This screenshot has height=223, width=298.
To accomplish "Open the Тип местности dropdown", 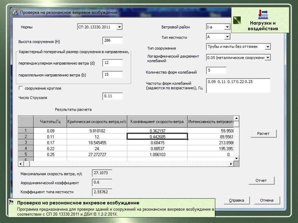I will (x=227, y=37).
